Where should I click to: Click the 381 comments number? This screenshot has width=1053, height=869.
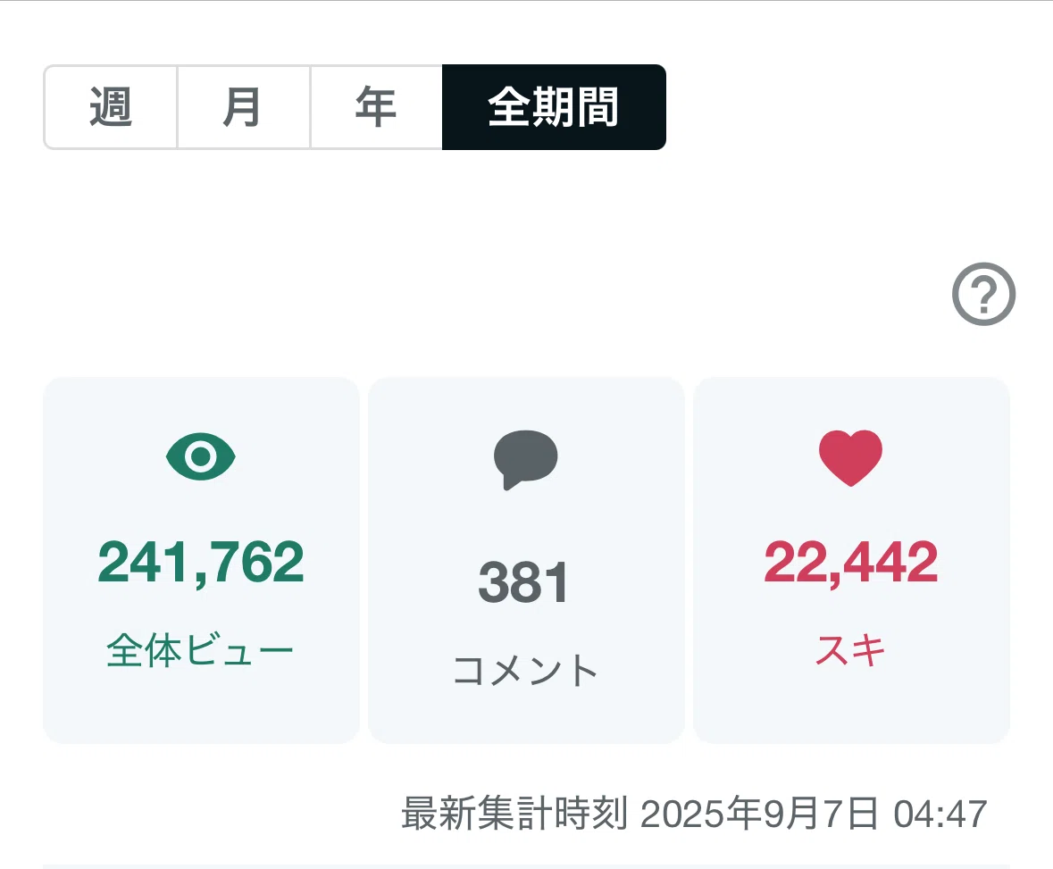(x=524, y=583)
